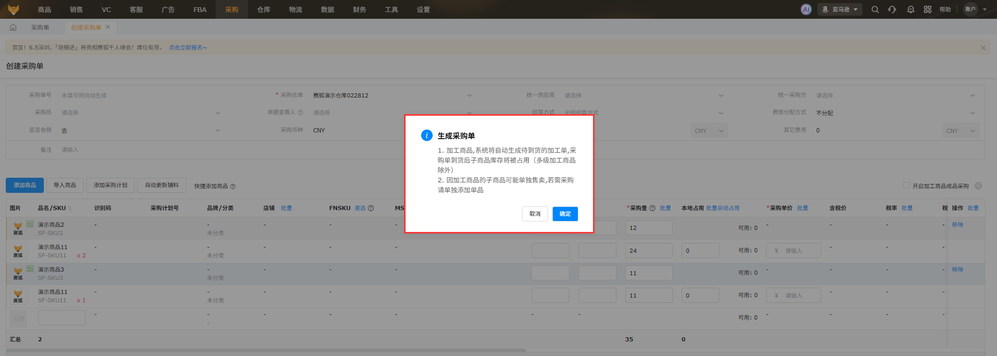The width and height of the screenshot is (997, 356).
Task: Click the 采购量 field showing 24
Action: pos(648,251)
